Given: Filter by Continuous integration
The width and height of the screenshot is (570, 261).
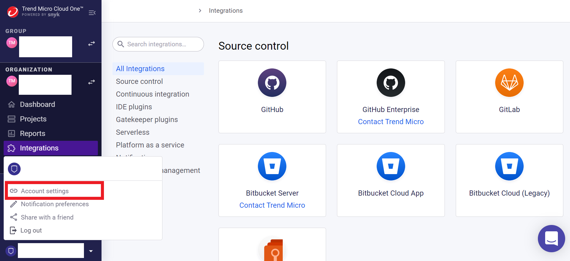Looking at the screenshot, I should (153, 94).
